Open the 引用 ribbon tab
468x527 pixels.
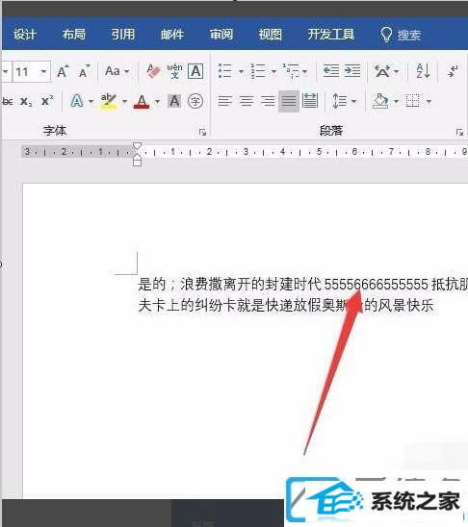123,35
